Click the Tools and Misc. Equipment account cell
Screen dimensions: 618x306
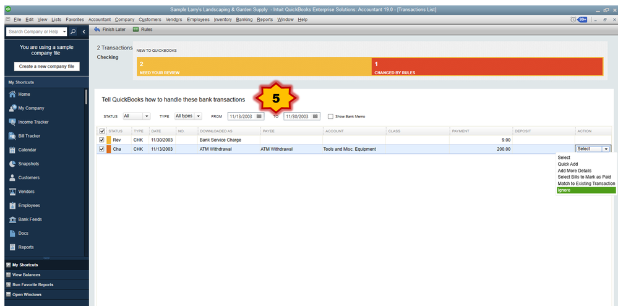354,149
